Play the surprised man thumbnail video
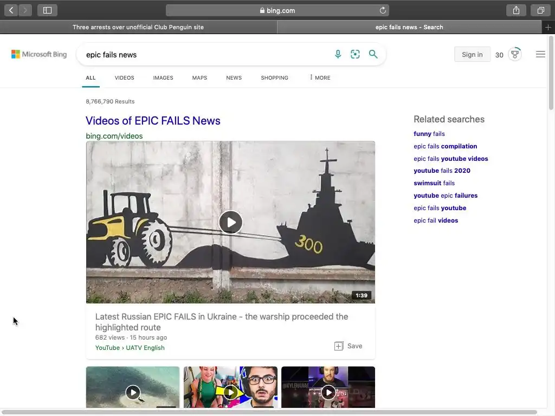Screen dimensions: 555x416 pos(231,392)
